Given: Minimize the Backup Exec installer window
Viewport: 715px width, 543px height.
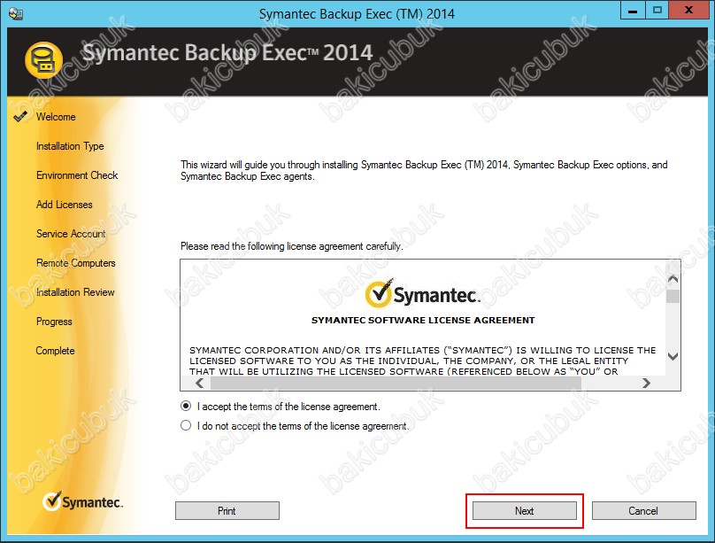Looking at the screenshot, I should [x=633, y=10].
